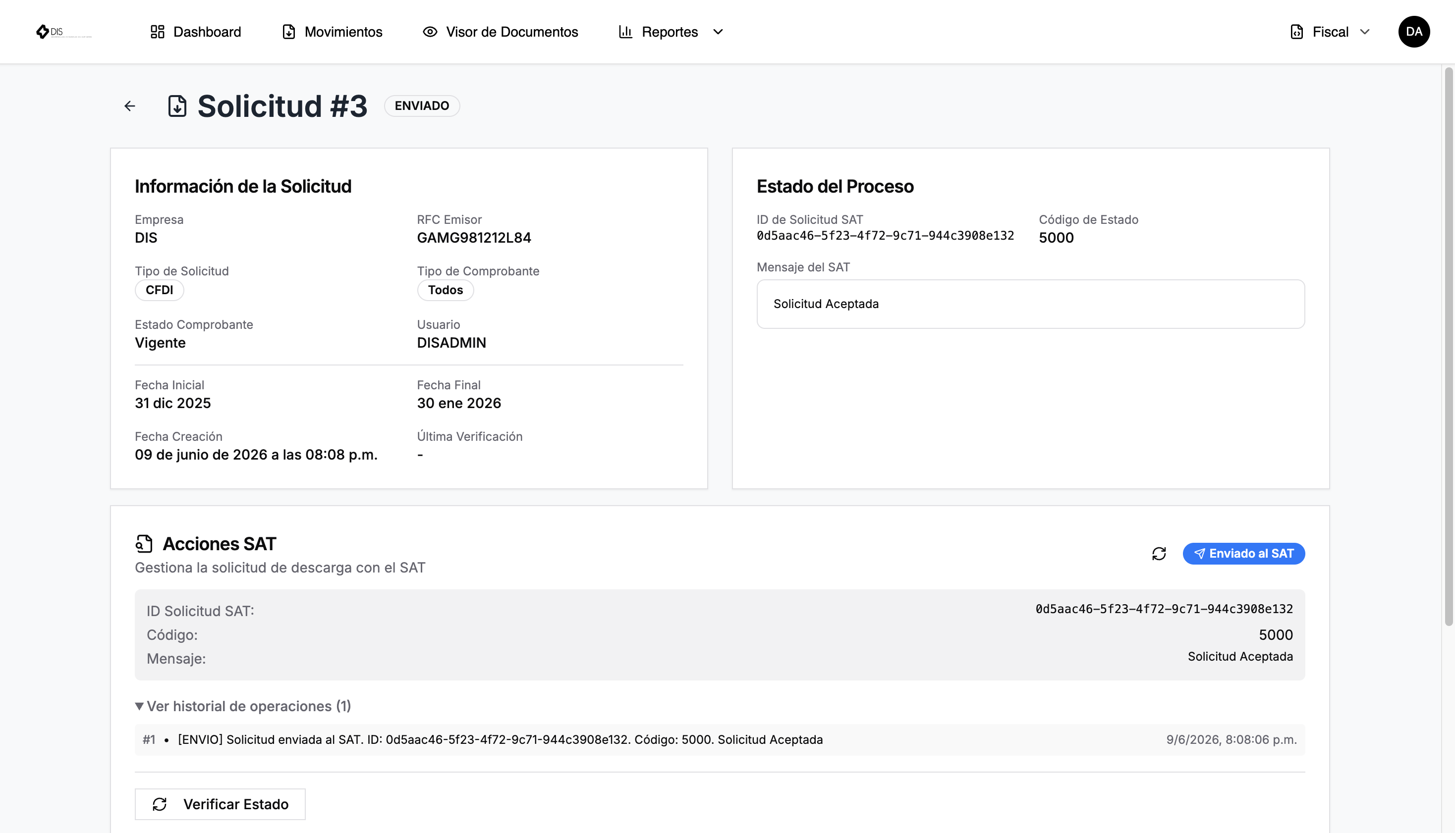The image size is (1455, 833).
Task: Click the CFDI tag under Tipo de Solicitud
Action: 159,290
